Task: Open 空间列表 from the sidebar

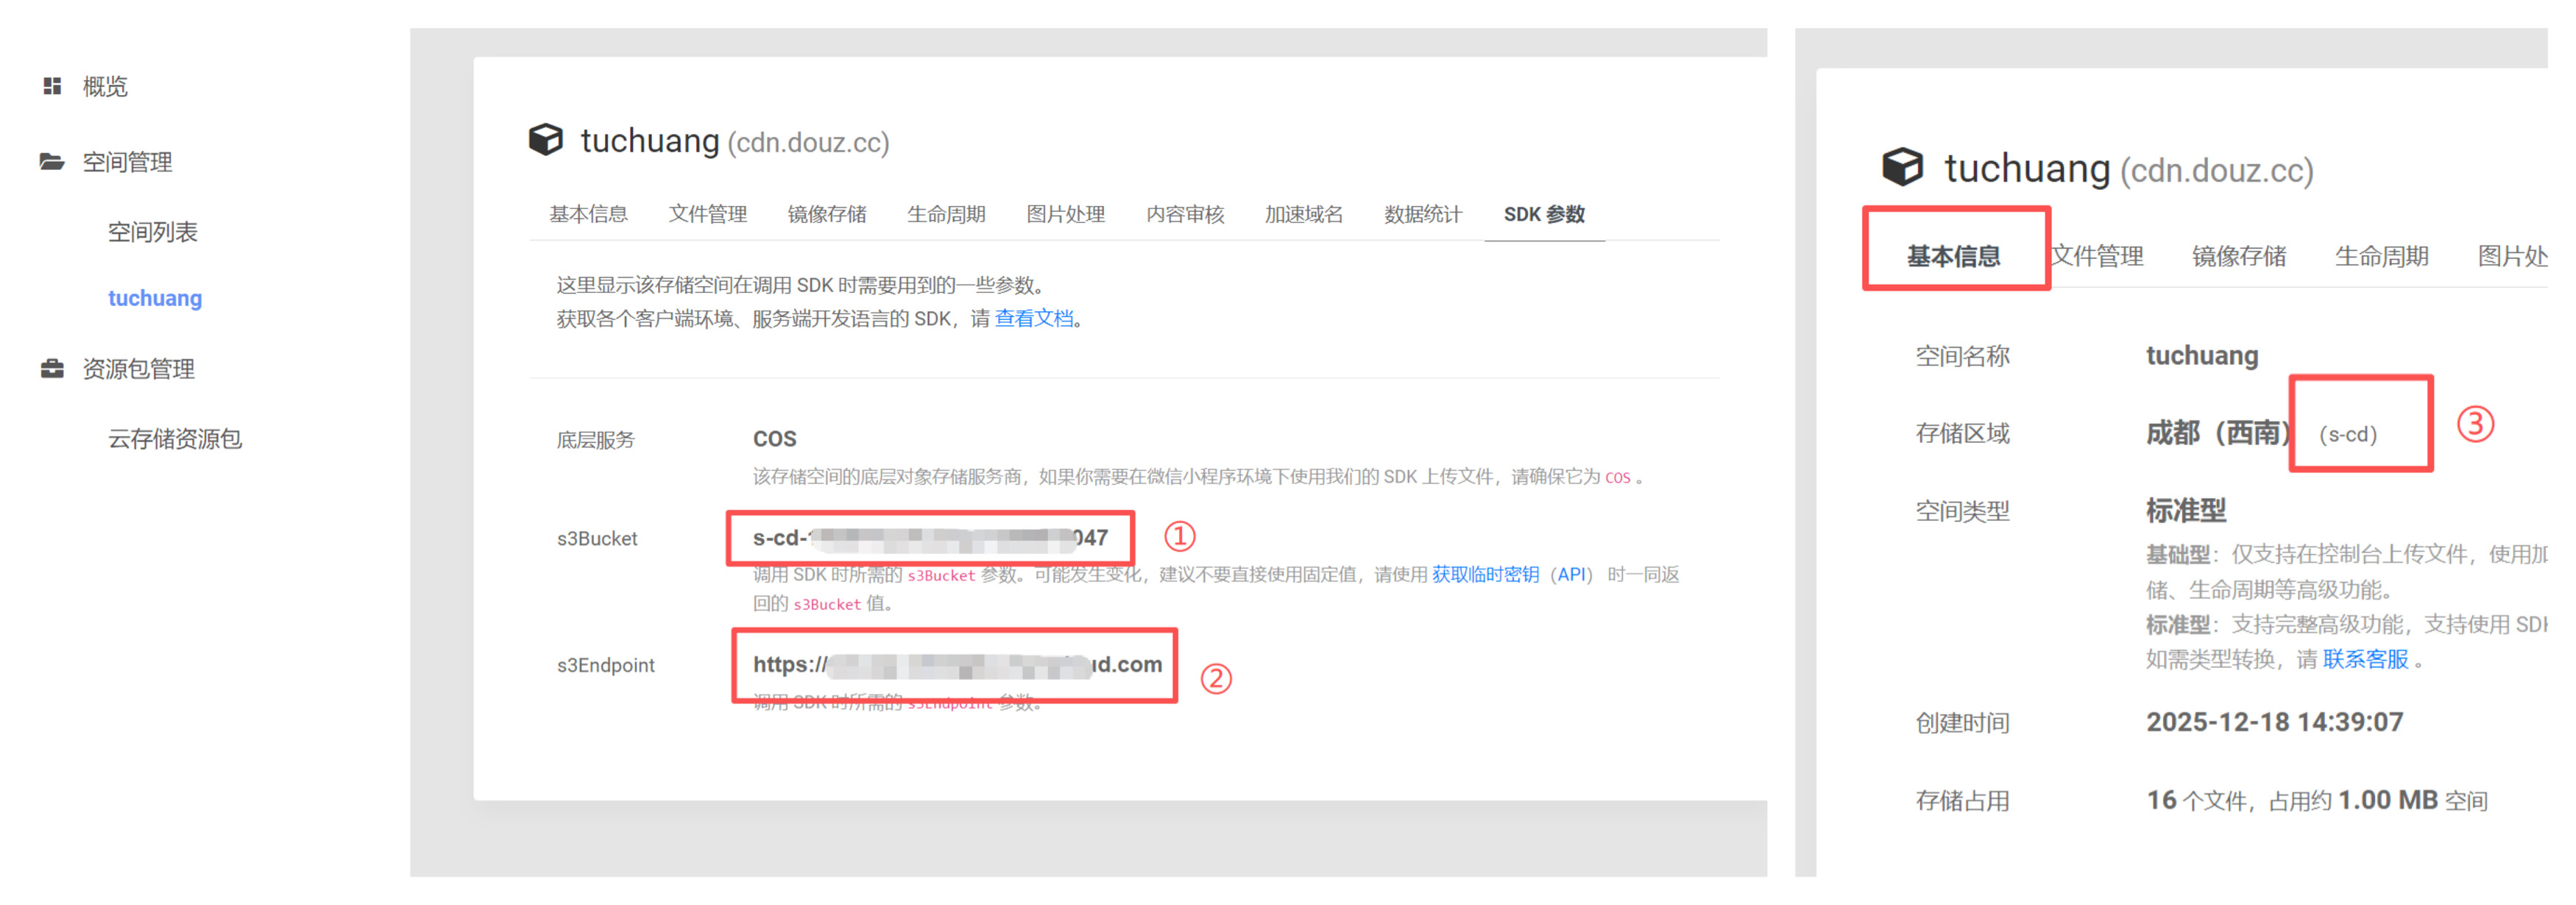Action: 153,231
